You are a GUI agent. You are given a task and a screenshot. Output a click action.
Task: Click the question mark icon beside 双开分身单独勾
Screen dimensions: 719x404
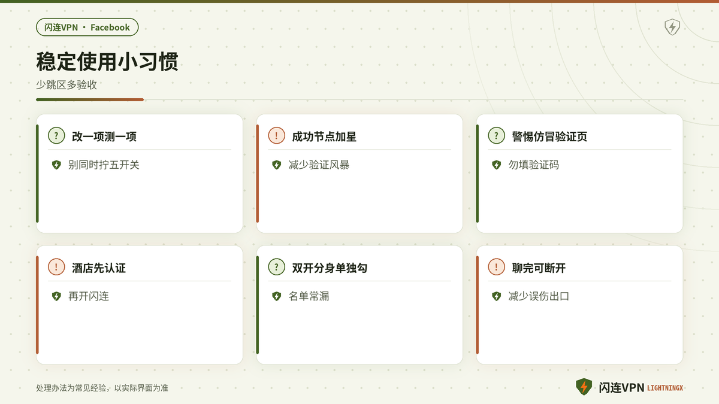pos(276,268)
